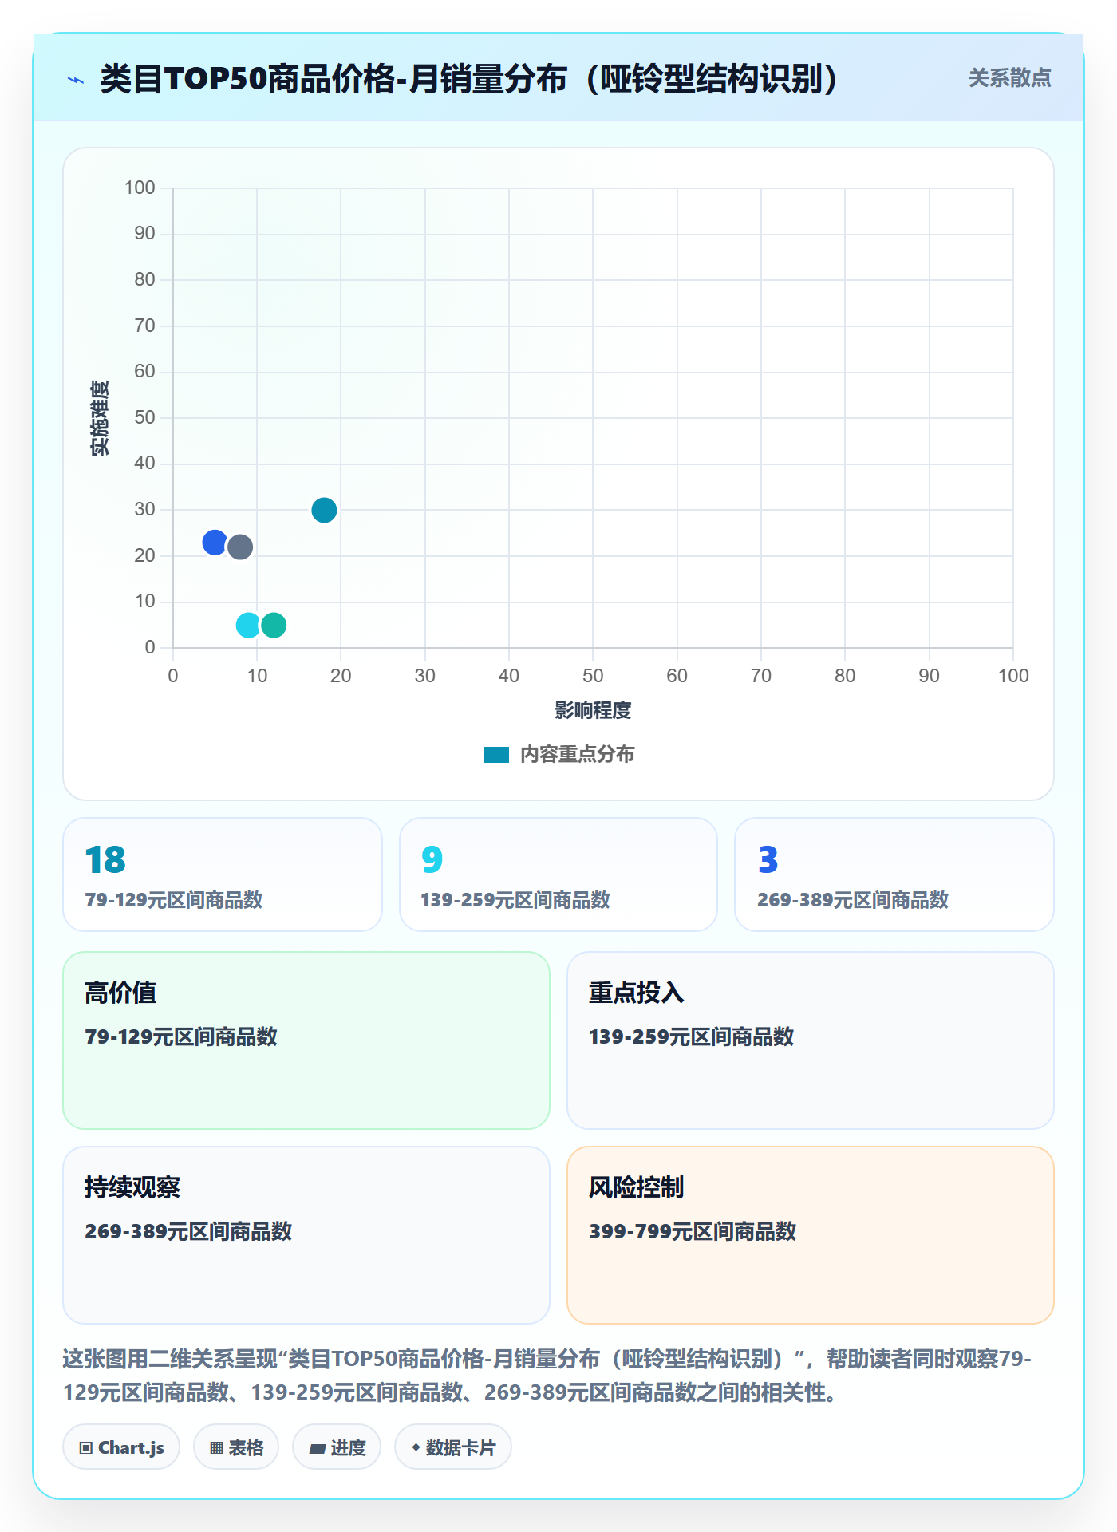Open the 持续观察 quadrant card
This screenshot has height=1532, width=1117.
[306, 1235]
